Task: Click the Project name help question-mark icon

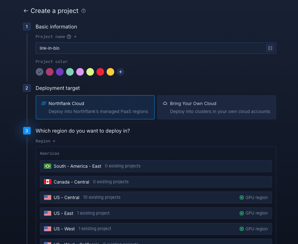Action: (x=69, y=37)
